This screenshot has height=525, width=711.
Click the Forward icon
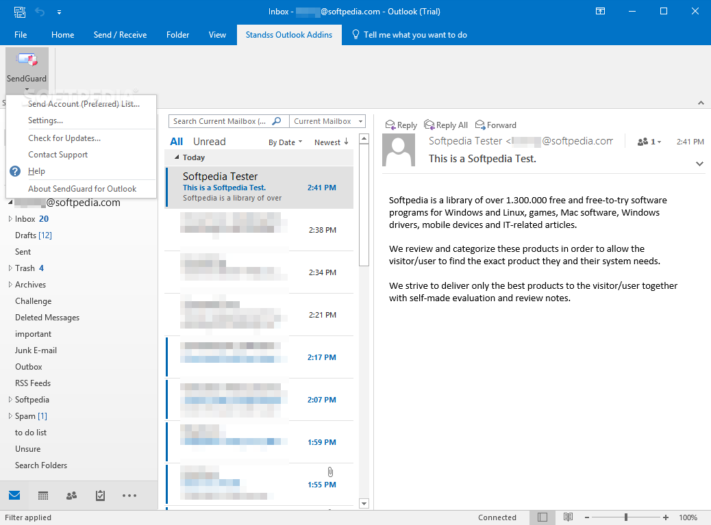pyautogui.click(x=480, y=125)
